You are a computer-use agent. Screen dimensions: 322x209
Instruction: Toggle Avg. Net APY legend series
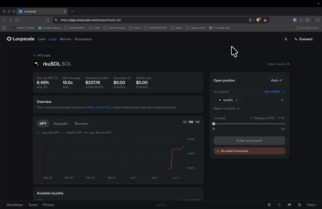[x=48, y=132]
